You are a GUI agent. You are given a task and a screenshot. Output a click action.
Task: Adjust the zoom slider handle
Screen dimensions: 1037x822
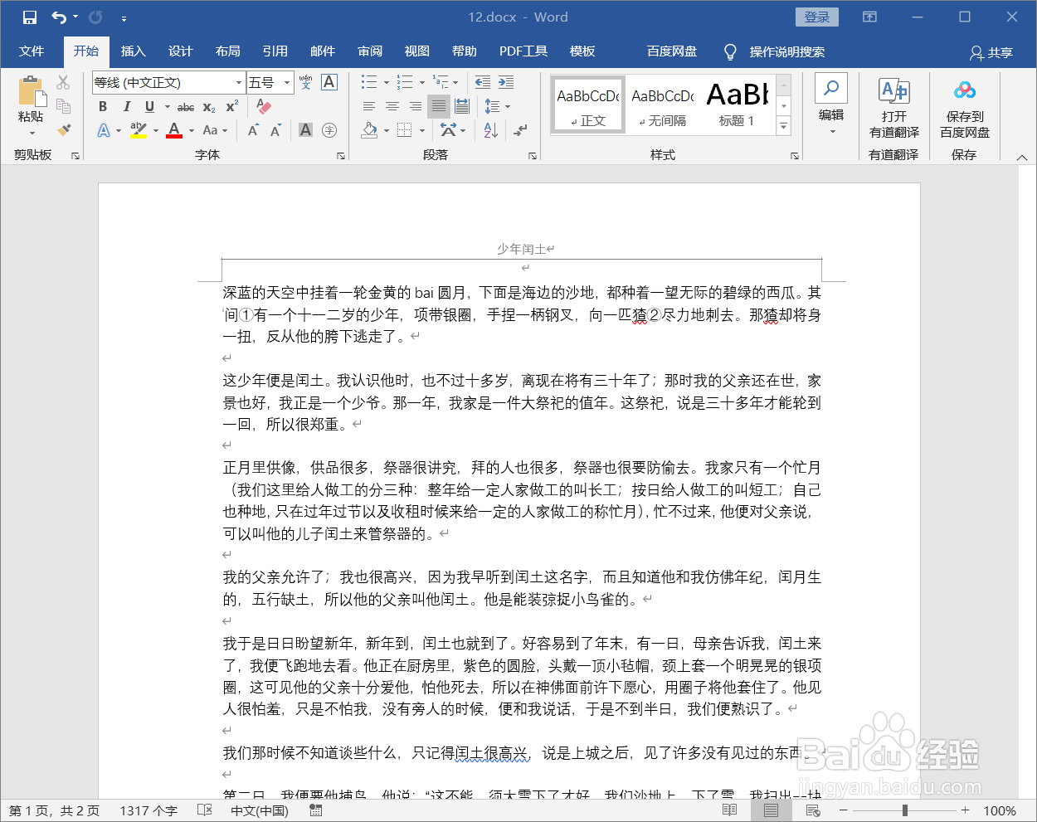point(904,810)
